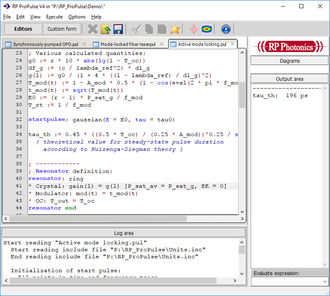The image size is (330, 296).
Task: Close the Synchronously pumped OPO.pul tab
Action: [x=84, y=44]
